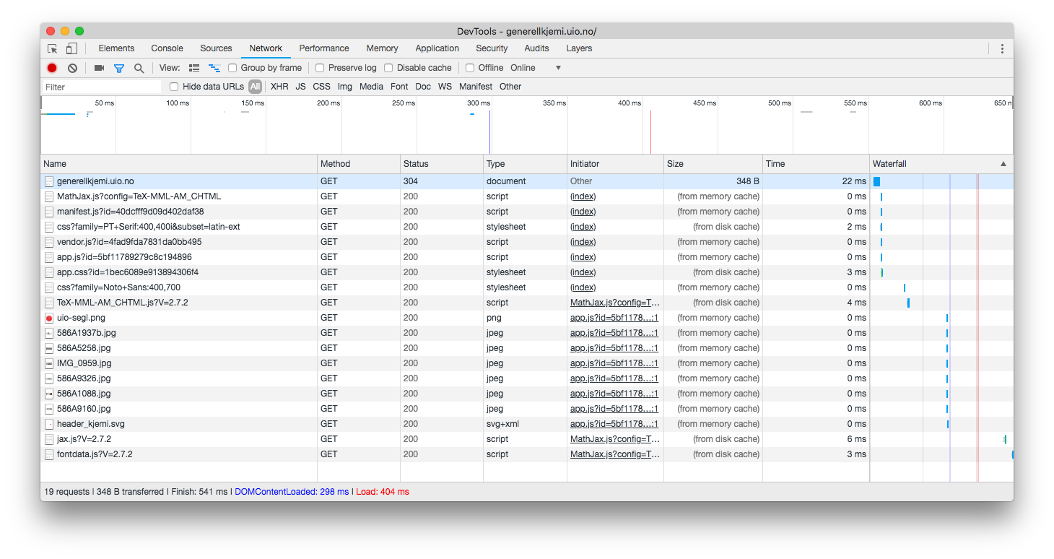The image size is (1054, 559).
Task: Sort by the Name column header
Action: [x=179, y=164]
